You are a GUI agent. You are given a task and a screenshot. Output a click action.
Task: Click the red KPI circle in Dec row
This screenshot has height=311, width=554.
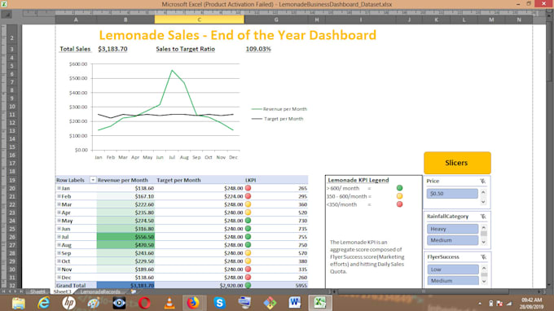[x=248, y=278]
